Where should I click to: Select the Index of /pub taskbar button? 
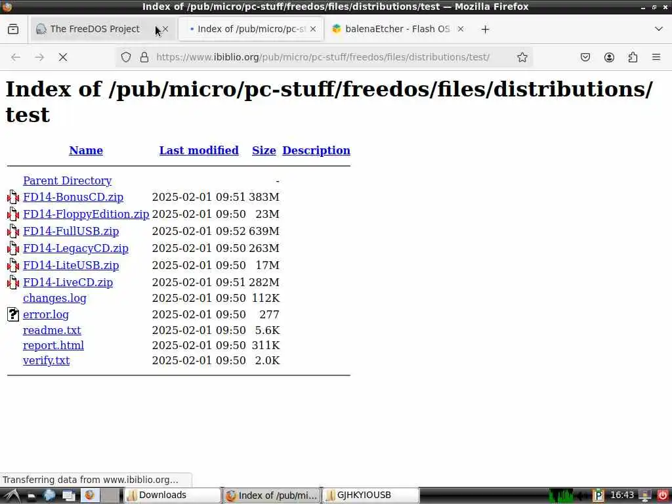coord(272,495)
